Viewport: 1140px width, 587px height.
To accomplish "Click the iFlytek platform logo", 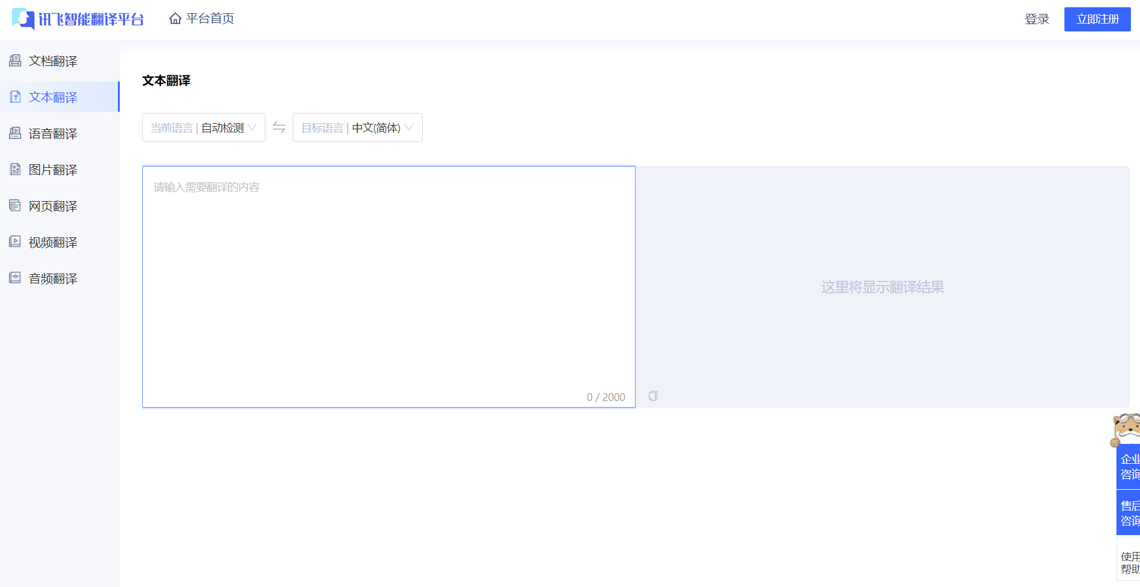I will pos(78,19).
